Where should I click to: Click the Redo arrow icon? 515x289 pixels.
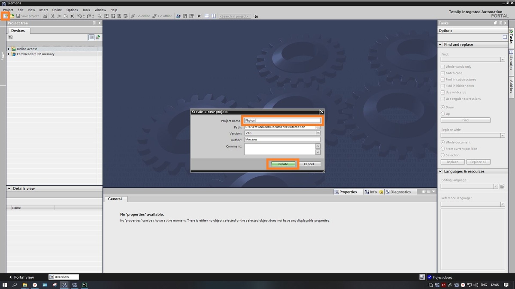point(89,16)
